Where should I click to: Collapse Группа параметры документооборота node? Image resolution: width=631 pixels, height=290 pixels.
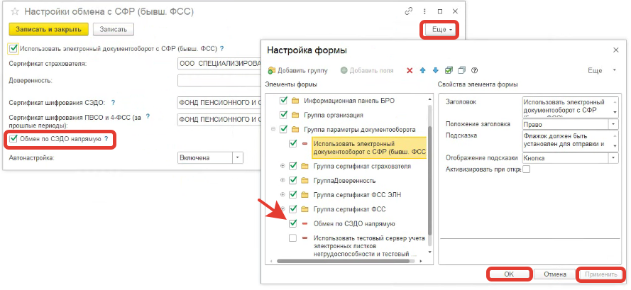273,129
